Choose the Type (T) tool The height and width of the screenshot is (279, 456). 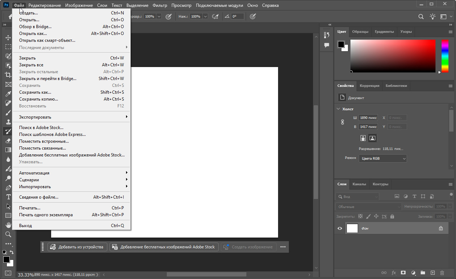click(8, 197)
